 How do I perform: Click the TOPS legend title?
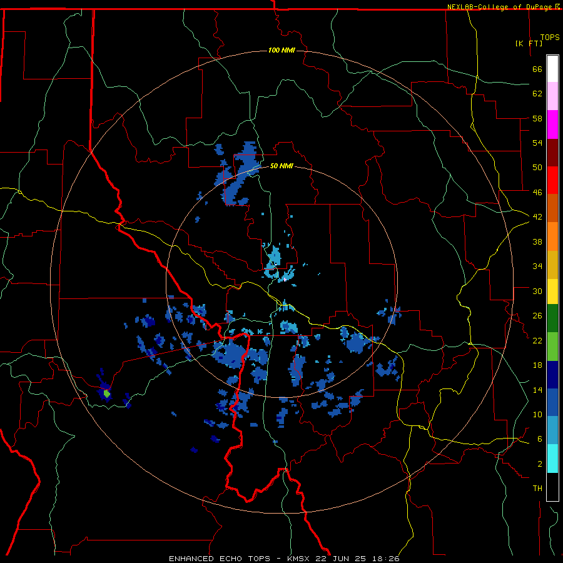click(x=550, y=38)
